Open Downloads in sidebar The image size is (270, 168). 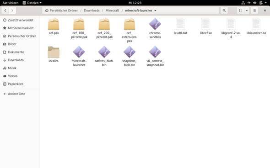(20, 60)
